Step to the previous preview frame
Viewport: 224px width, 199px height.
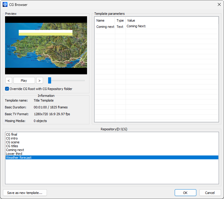click(x=9, y=81)
